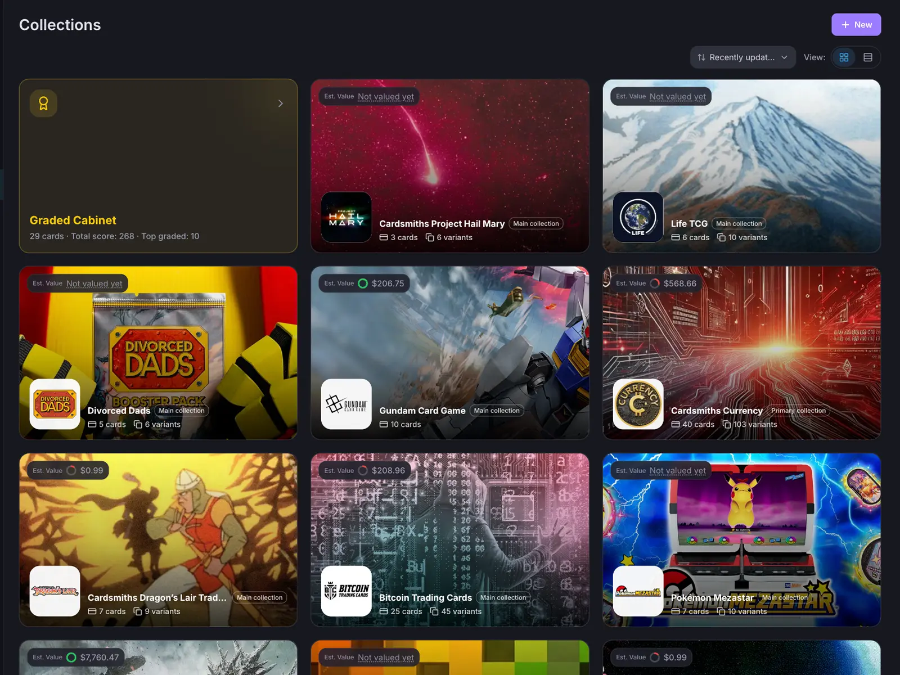The image size is (900, 675).
Task: Click the Bitcoin Trading Cards logo icon
Action: (x=346, y=591)
